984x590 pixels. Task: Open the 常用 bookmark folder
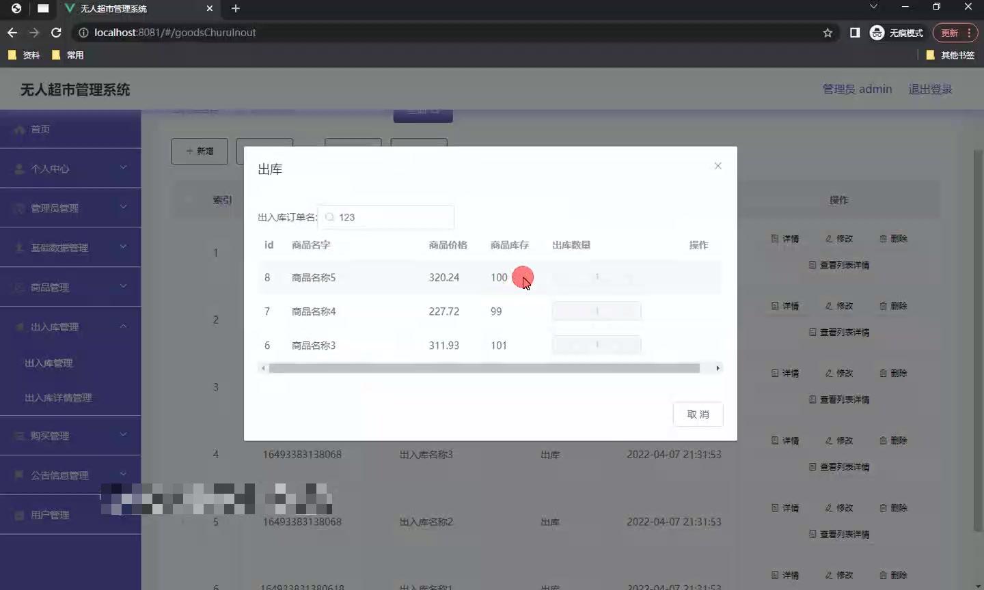click(68, 55)
